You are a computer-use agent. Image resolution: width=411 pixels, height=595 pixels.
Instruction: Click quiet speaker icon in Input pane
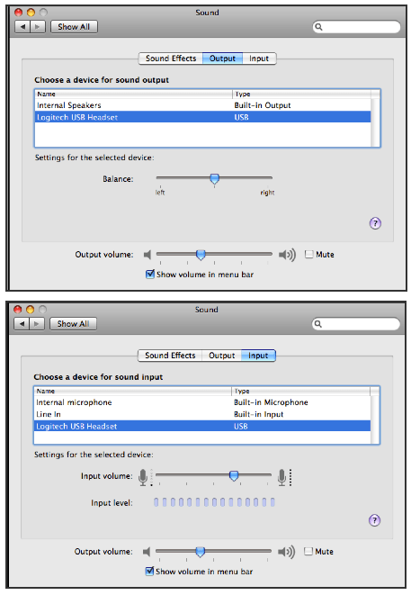click(x=147, y=552)
